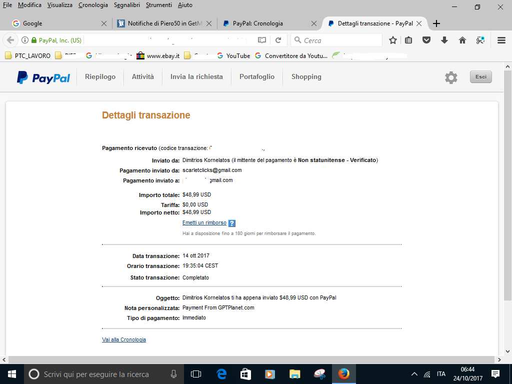This screenshot has width=512, height=384.
Task: Open PayPal settings gear icon
Action: point(451,77)
